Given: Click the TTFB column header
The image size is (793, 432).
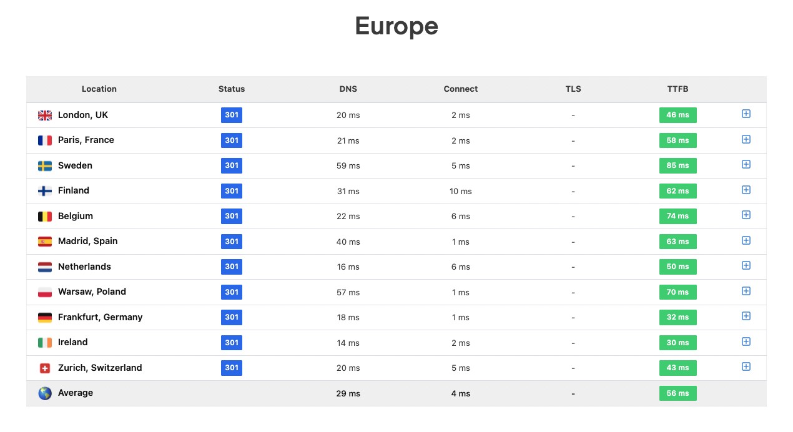Looking at the screenshot, I should point(677,89).
